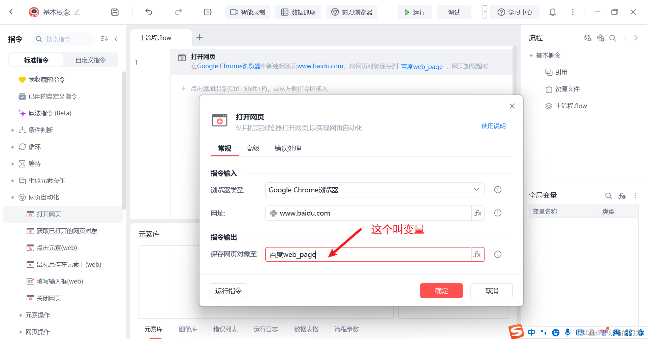The height and width of the screenshot is (339, 647).
Task: Switch to the 高级 tab
Action: pyautogui.click(x=253, y=148)
